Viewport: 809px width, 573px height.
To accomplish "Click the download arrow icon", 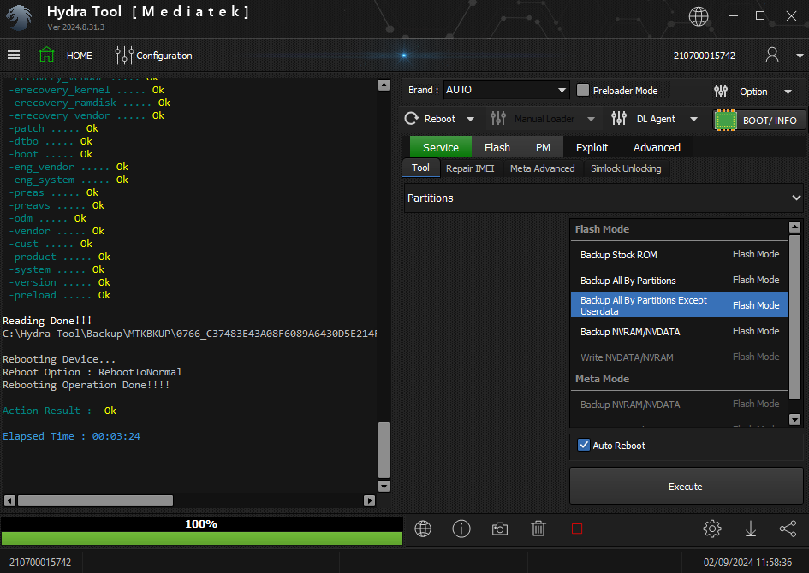I will click(x=751, y=529).
